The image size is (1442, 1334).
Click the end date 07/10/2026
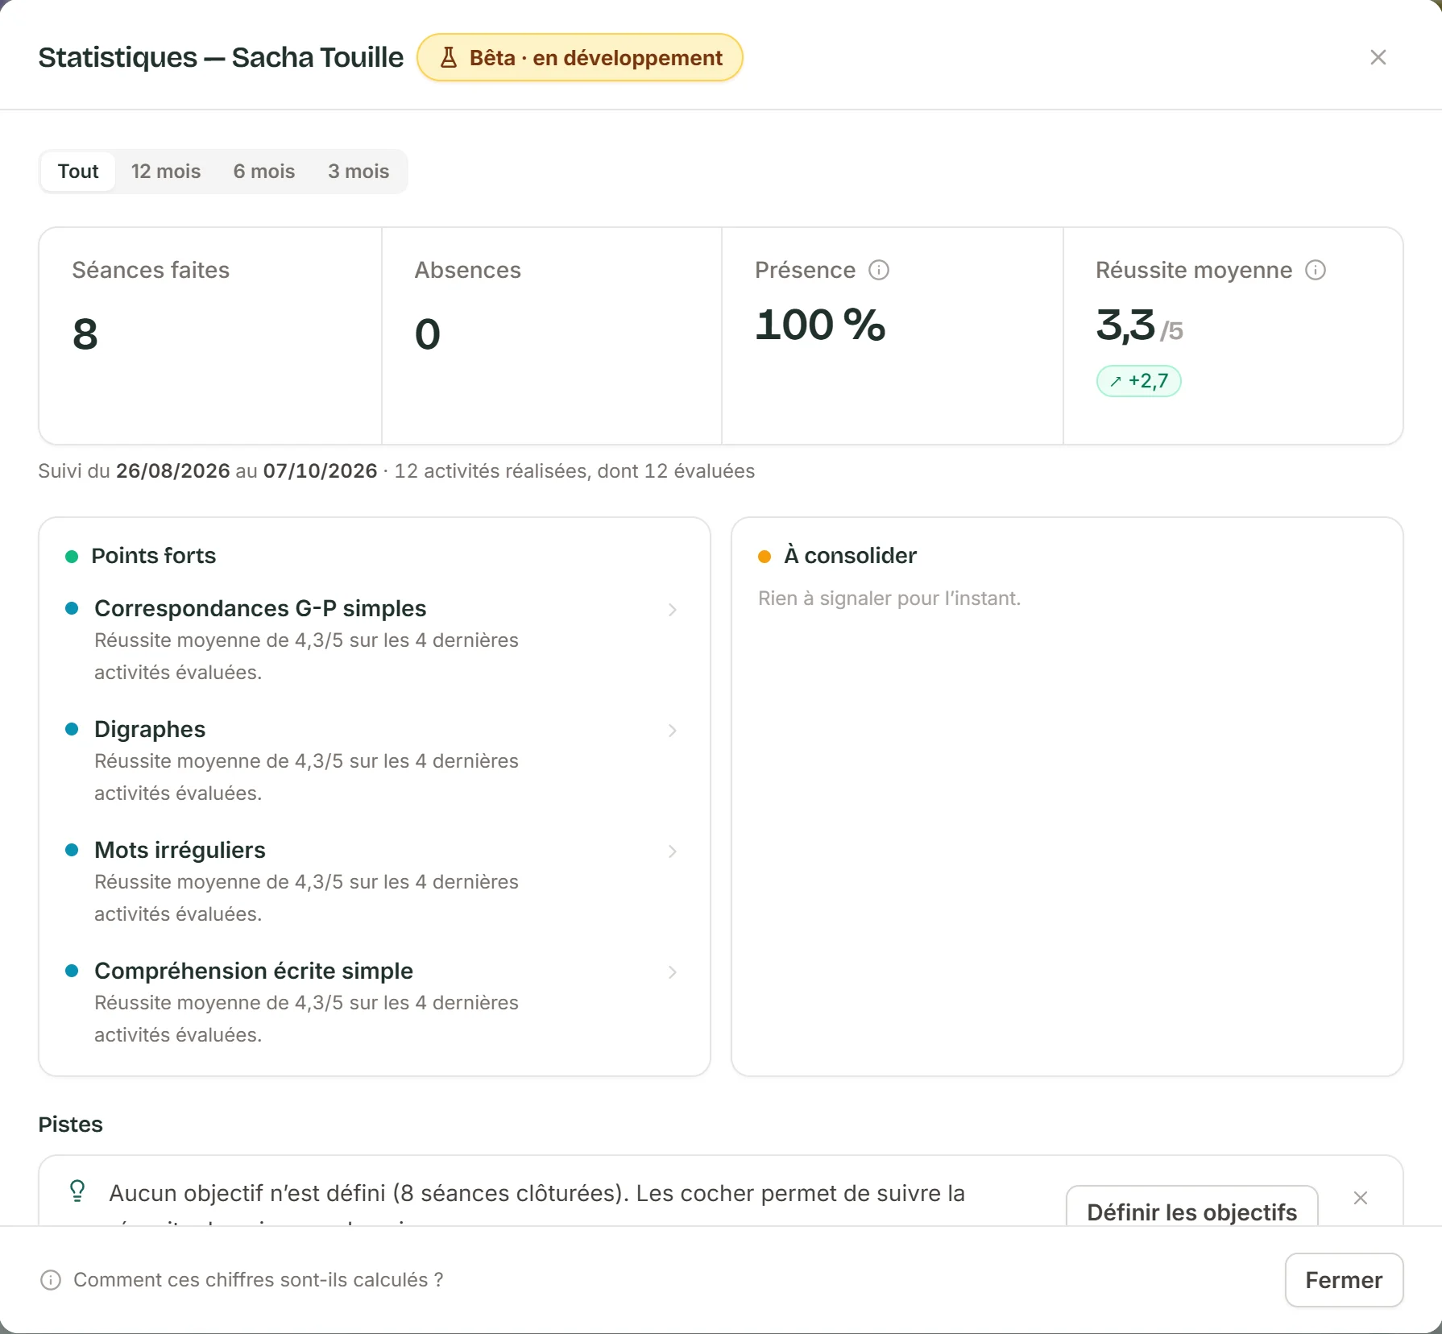tap(321, 471)
